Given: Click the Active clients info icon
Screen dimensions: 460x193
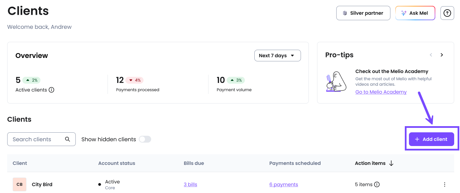Looking at the screenshot, I should click(x=51, y=90).
